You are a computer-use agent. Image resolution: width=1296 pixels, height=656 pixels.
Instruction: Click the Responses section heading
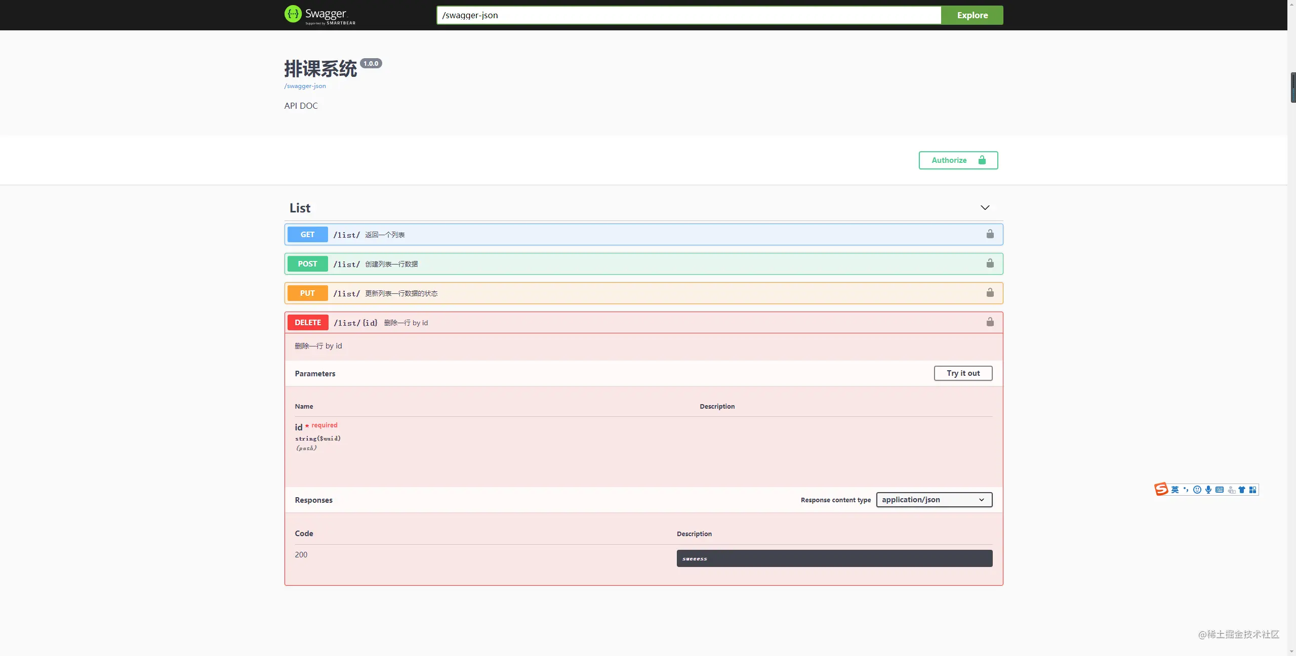(x=313, y=500)
